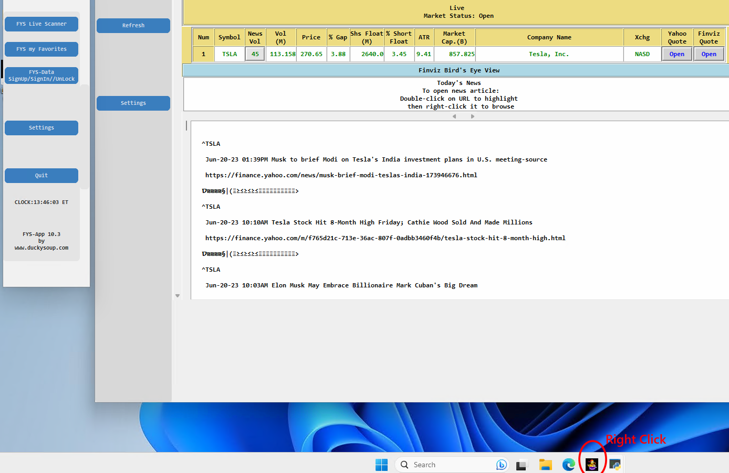
Task: Open Yahoo Quote for TSLA
Action: 677,54
